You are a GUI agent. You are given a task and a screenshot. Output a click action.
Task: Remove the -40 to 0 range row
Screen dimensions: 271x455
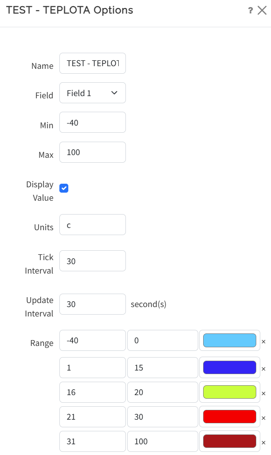point(263,341)
